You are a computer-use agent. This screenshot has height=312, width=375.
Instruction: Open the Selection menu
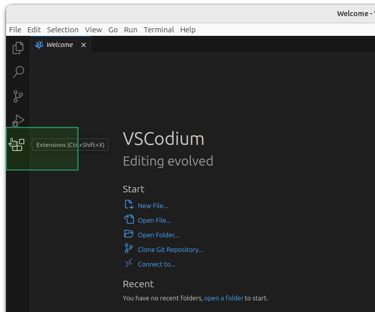[63, 30]
